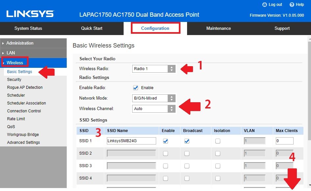The height and width of the screenshot is (191, 311).
Task: Click the SSID 1 Max Clients field
Action: pyautogui.click(x=284, y=141)
